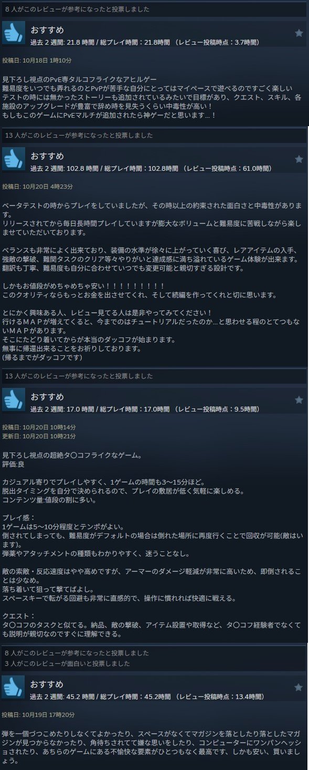
Task: Click posted date 10月19日 17時20分
Action: 39,715
